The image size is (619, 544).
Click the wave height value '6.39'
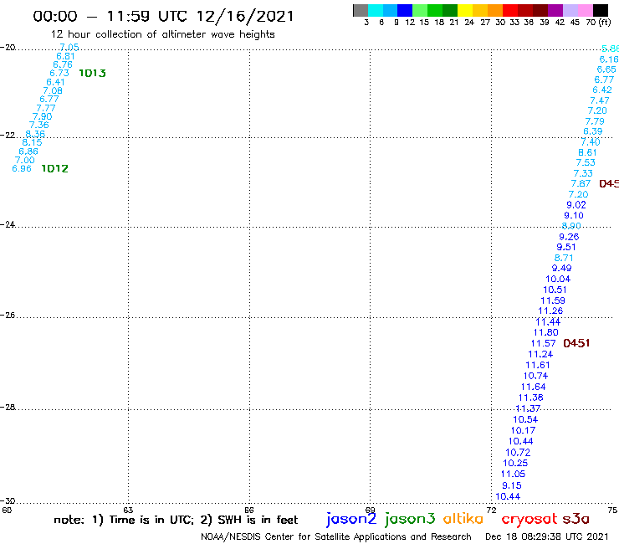click(593, 131)
